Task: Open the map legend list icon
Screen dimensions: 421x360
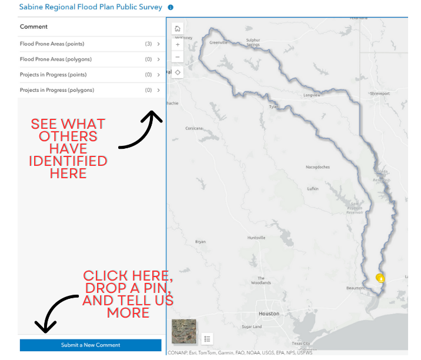Action: pyautogui.click(x=207, y=339)
